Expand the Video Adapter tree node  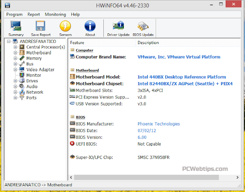point(15,69)
